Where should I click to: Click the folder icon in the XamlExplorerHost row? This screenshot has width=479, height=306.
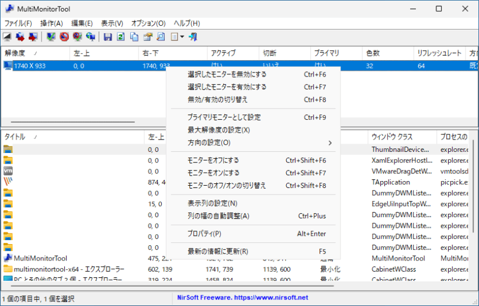click(x=8, y=161)
